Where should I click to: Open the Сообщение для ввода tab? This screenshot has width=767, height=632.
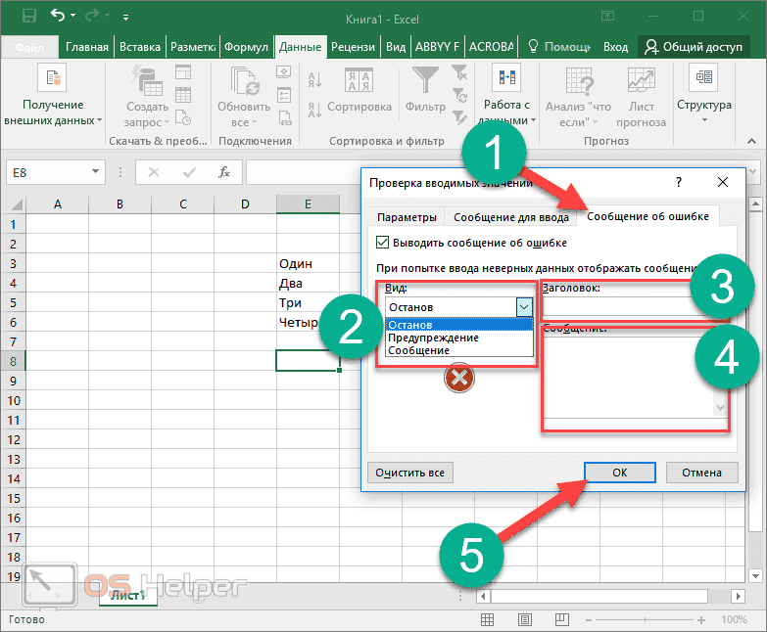[509, 216]
